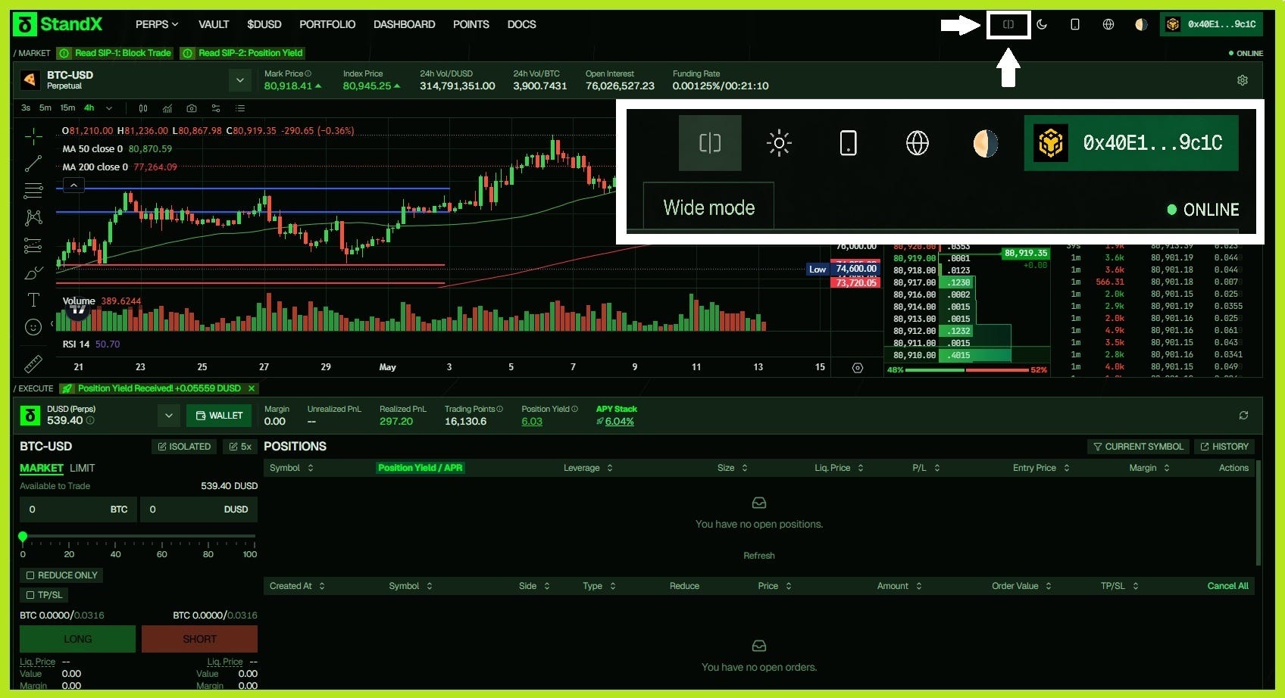Go to StandX home logo
This screenshot has height=698, width=1285.
pyautogui.click(x=58, y=24)
